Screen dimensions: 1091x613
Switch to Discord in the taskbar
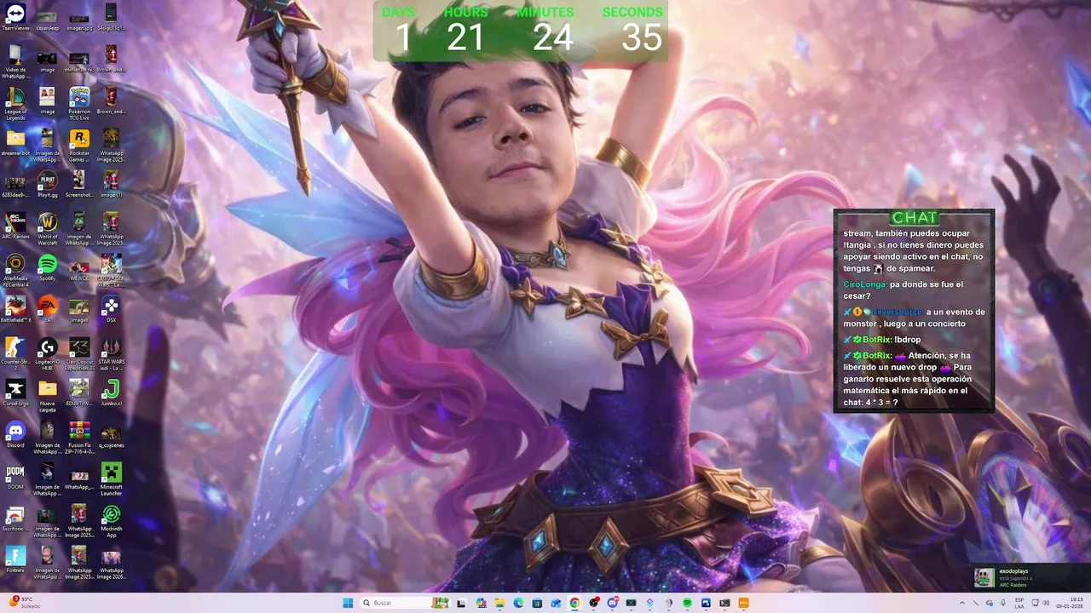tap(613, 603)
